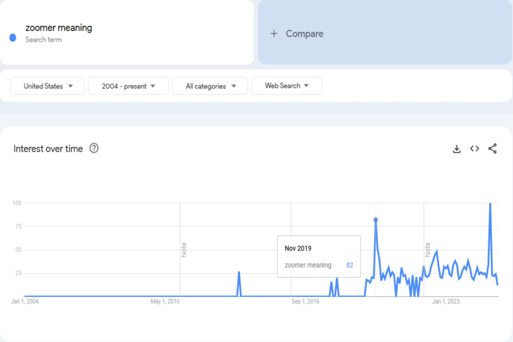Open embed code for the chart

pos(475,148)
